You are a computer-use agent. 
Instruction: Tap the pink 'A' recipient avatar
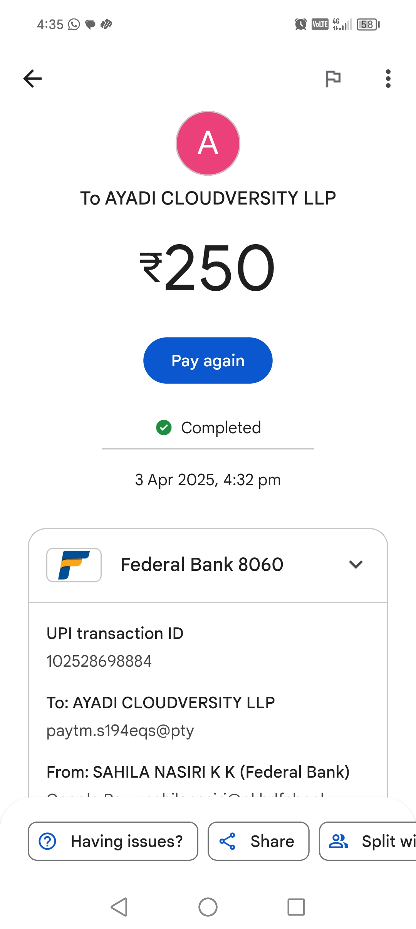click(208, 143)
